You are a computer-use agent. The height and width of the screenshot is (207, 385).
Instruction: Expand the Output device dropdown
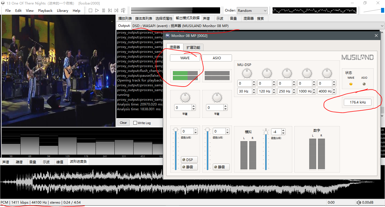pyautogui.click(x=382, y=26)
